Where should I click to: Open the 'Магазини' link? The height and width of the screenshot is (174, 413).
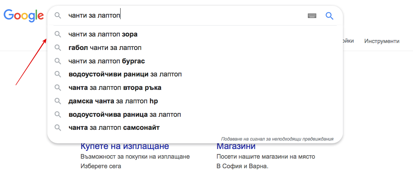236,146
